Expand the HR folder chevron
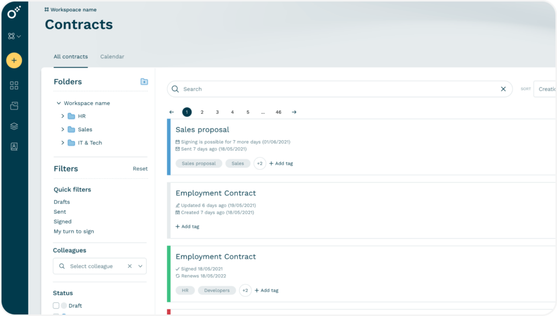The width and height of the screenshot is (557, 316). (x=63, y=116)
